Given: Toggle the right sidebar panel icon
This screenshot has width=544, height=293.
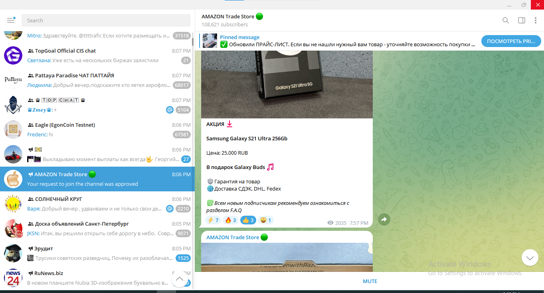Looking at the screenshot, I should (x=521, y=20).
